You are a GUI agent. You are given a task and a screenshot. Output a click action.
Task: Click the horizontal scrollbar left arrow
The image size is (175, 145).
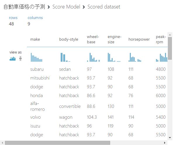(2, 143)
